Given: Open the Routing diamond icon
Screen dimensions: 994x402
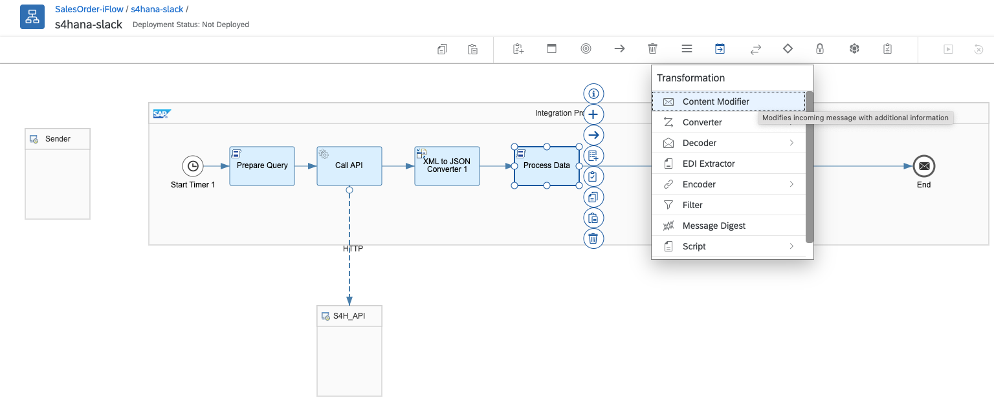Looking at the screenshot, I should [788, 48].
